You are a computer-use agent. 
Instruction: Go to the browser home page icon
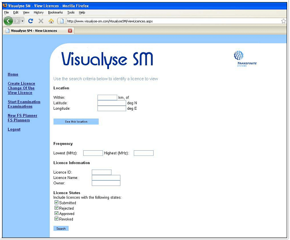51,21
